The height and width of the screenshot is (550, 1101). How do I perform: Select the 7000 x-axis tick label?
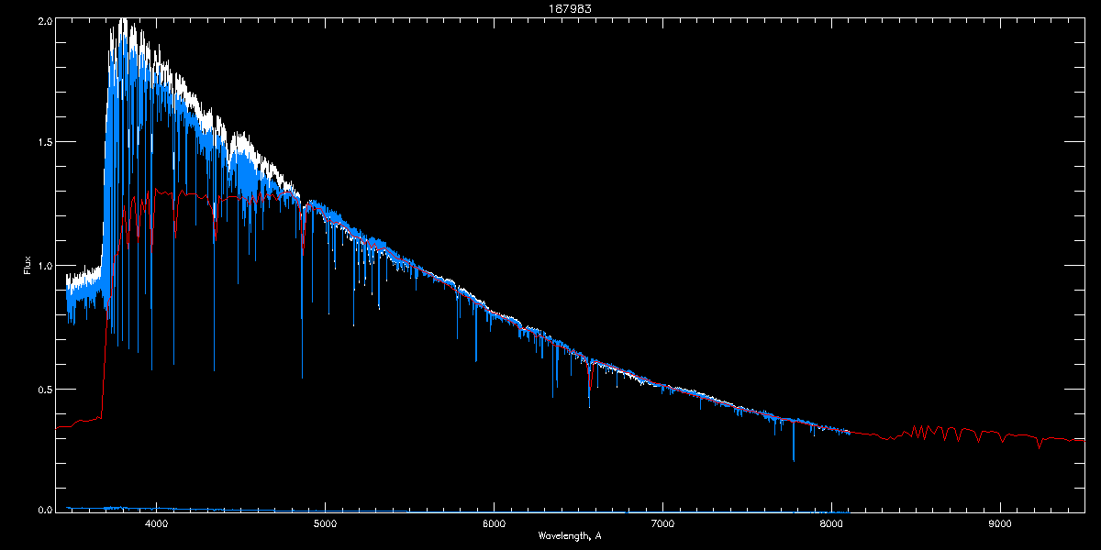662,524
